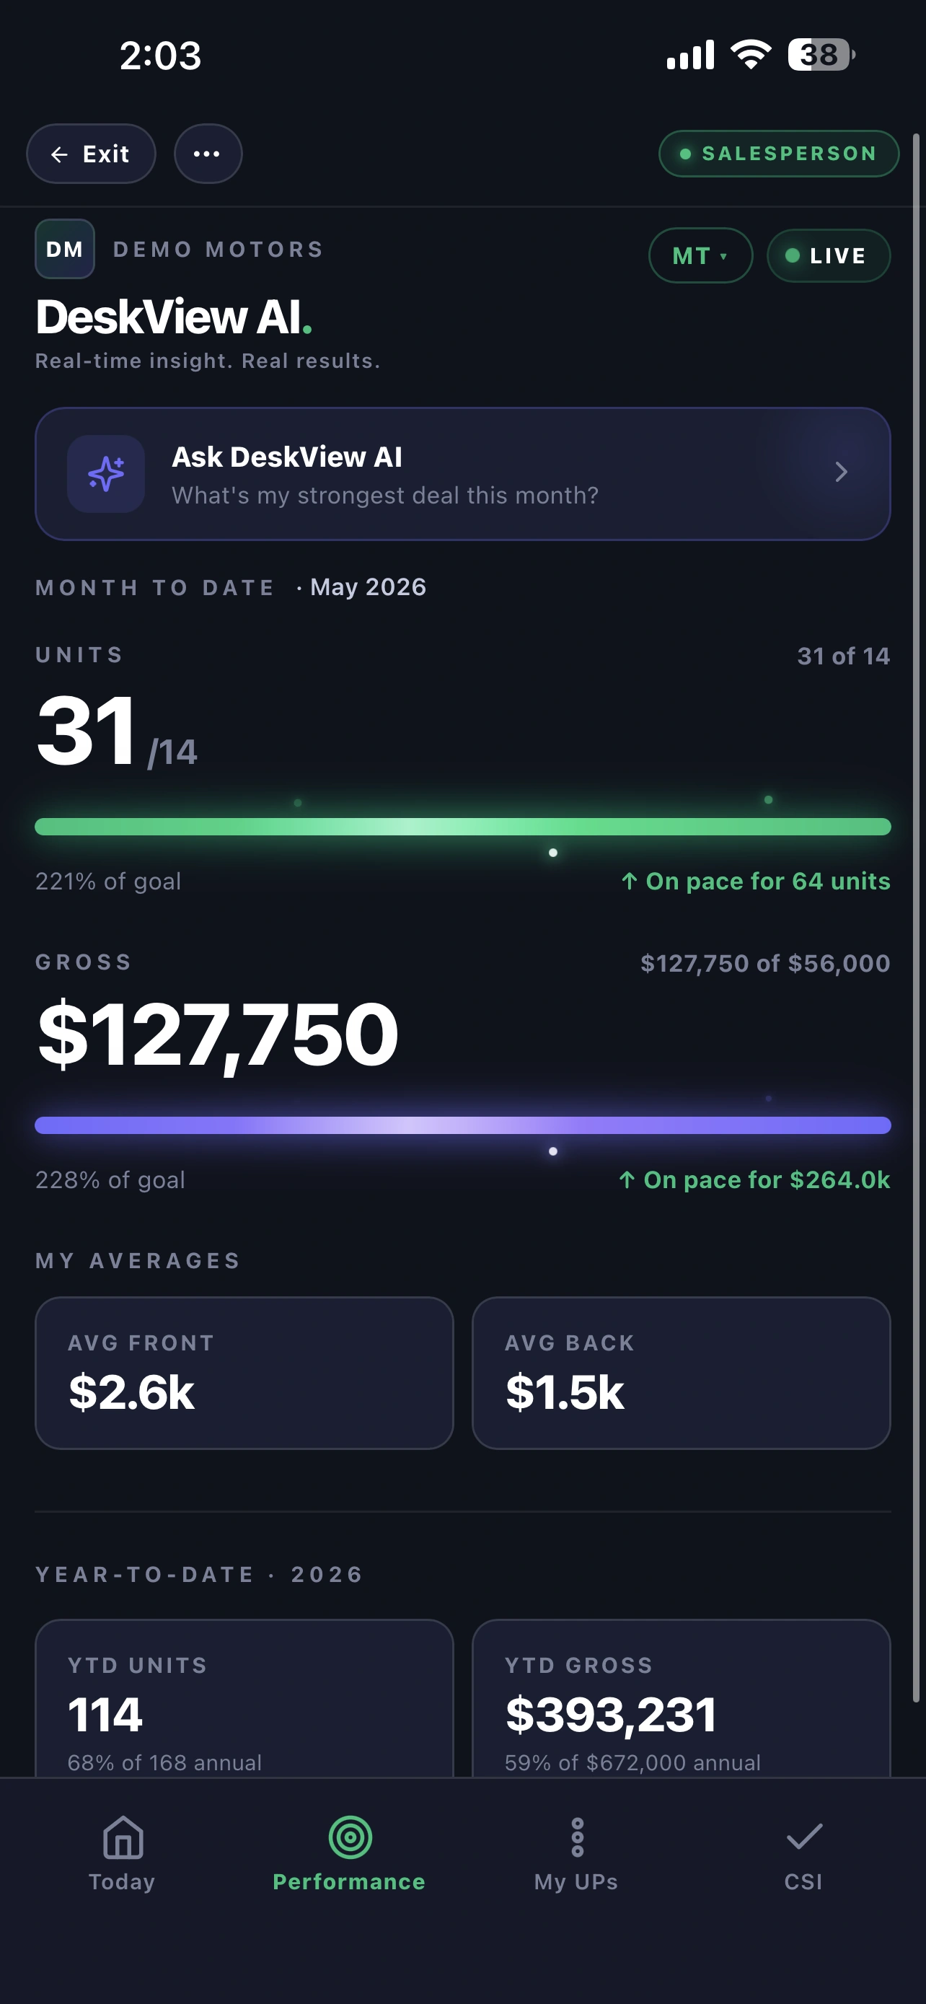Open the three-dot more options menu
Viewport: 926px width, 2004px height.
208,154
